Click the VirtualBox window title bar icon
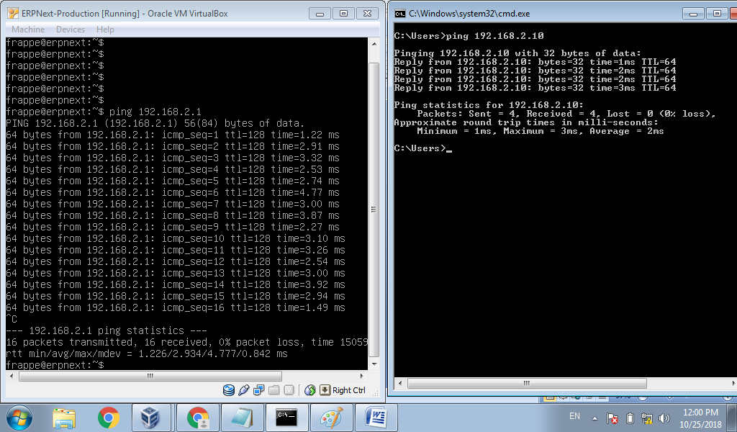The width and height of the screenshot is (737, 432). (x=13, y=14)
